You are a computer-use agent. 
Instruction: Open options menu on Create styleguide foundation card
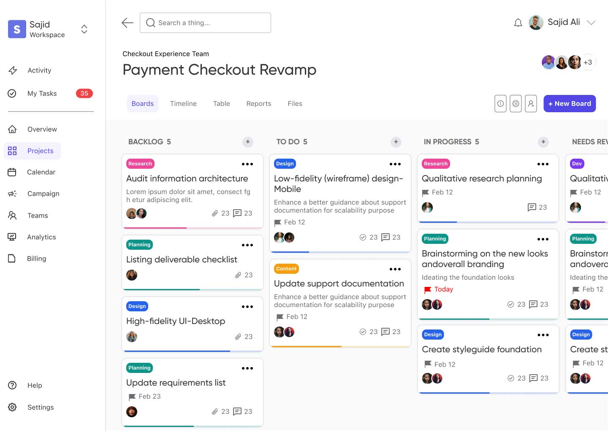click(543, 335)
